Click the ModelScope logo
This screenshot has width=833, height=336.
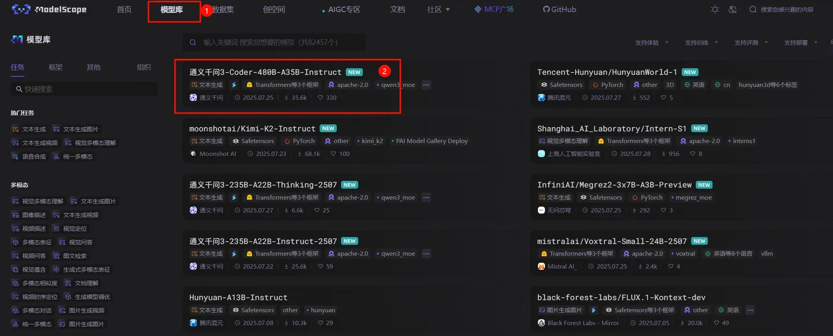(49, 10)
